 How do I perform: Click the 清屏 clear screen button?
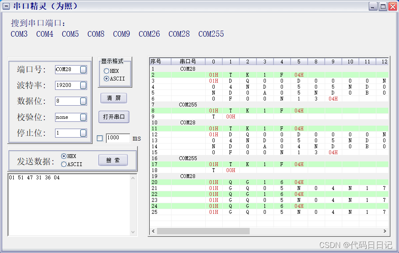coord(114,98)
